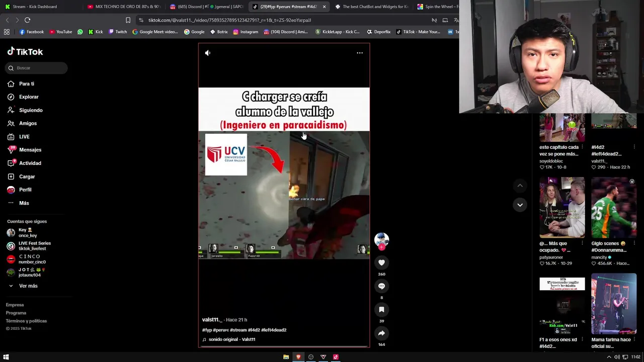
Task: Open File Explorer from the taskbar
Action: [x=286, y=357]
